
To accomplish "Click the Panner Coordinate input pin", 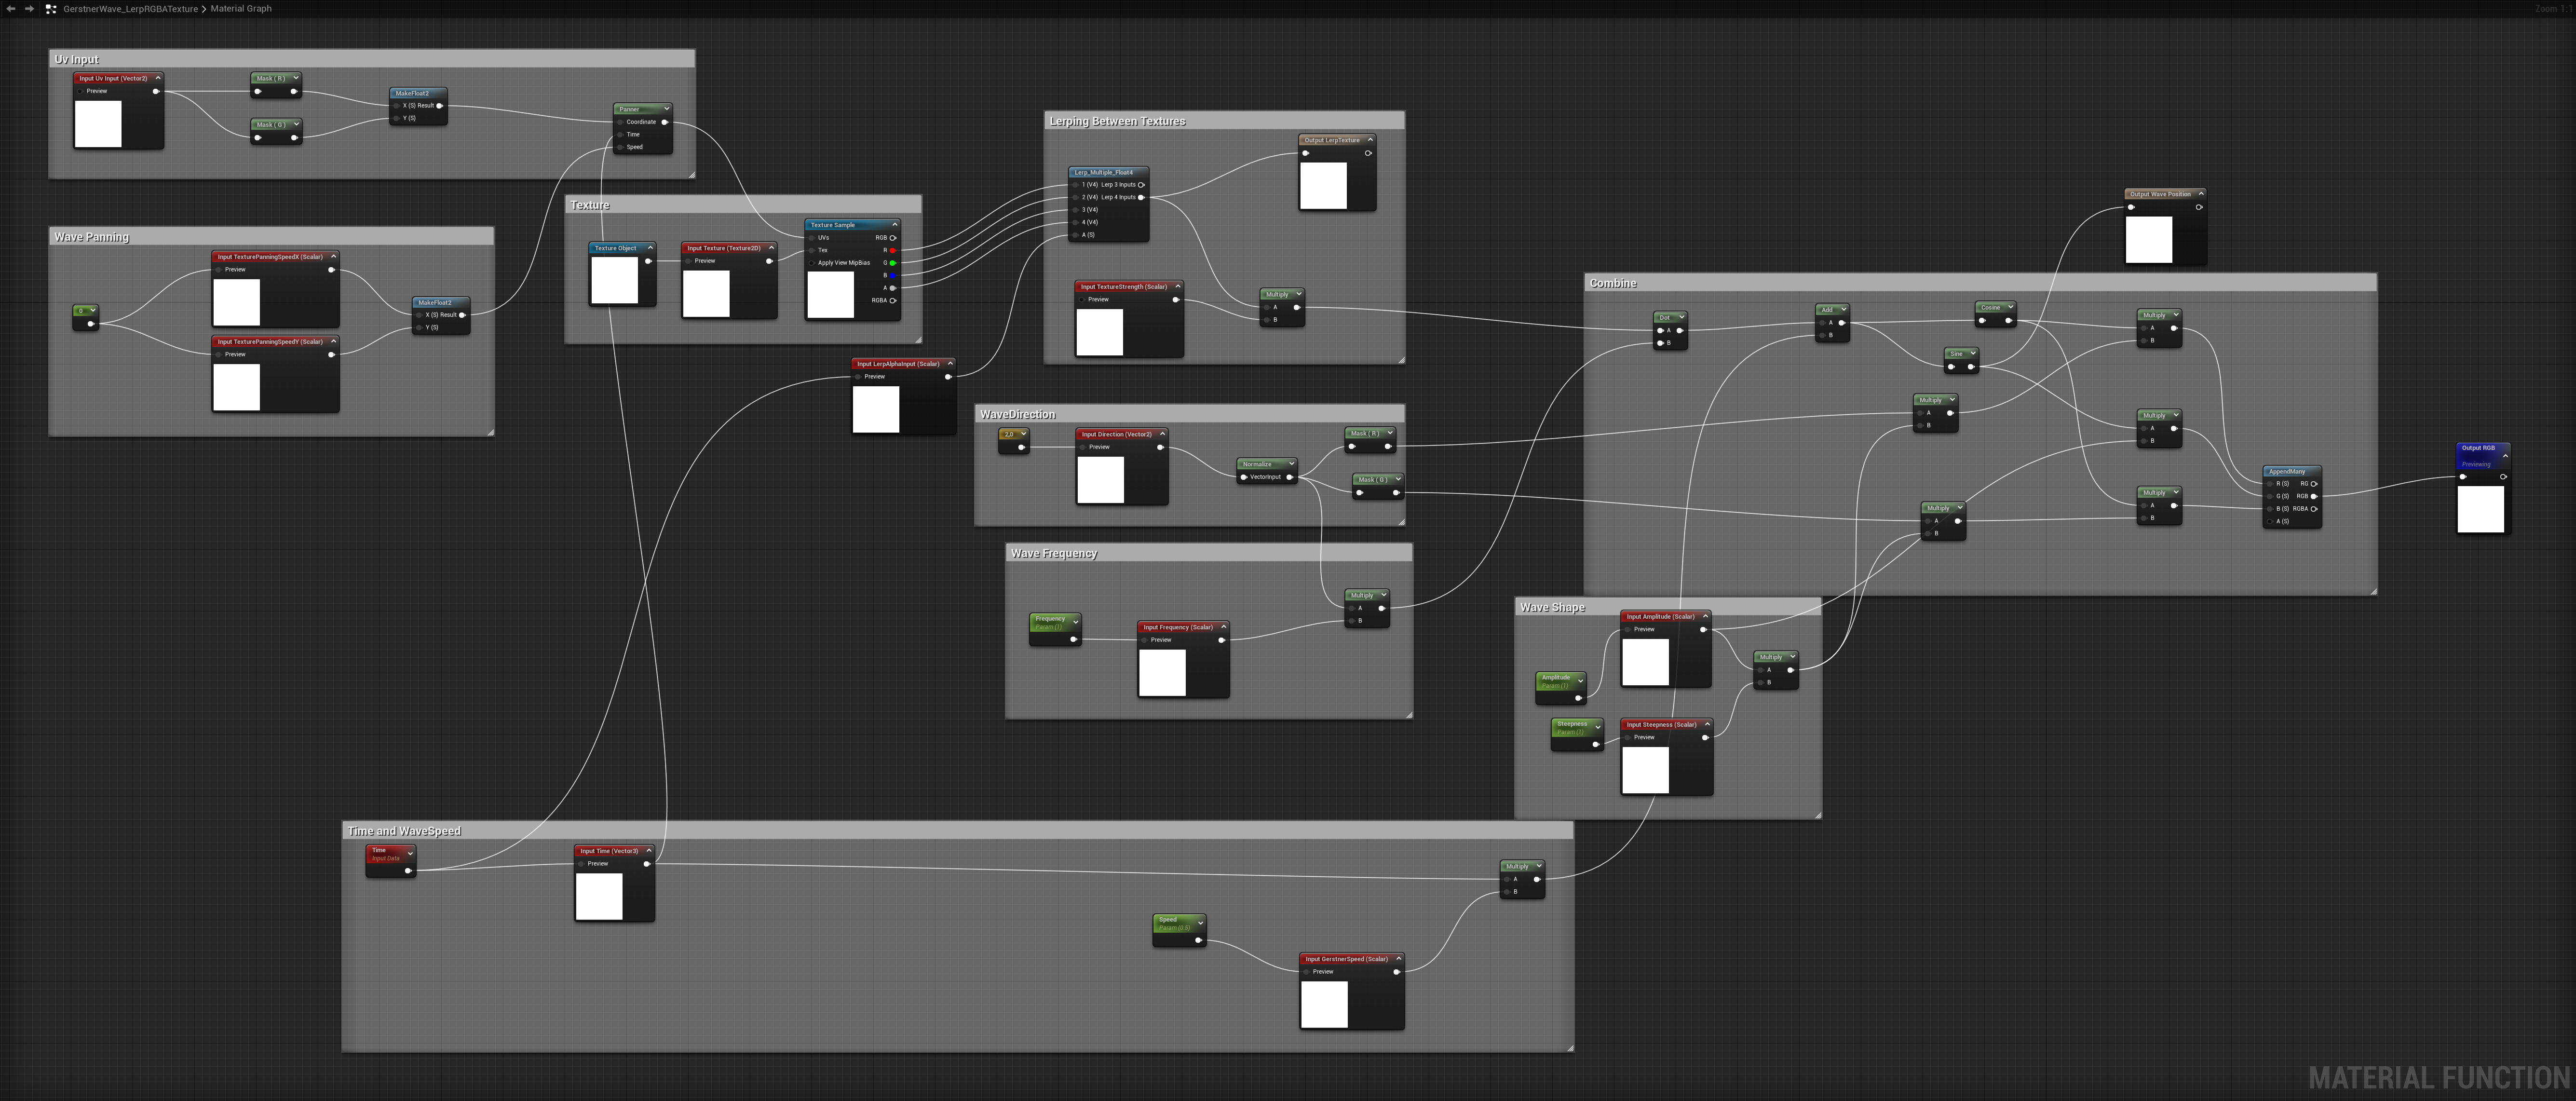I will click(x=620, y=122).
